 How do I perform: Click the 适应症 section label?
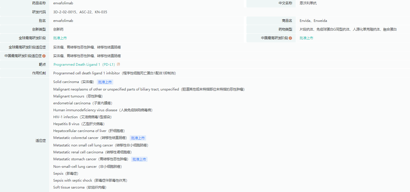pyautogui.click(x=41, y=141)
